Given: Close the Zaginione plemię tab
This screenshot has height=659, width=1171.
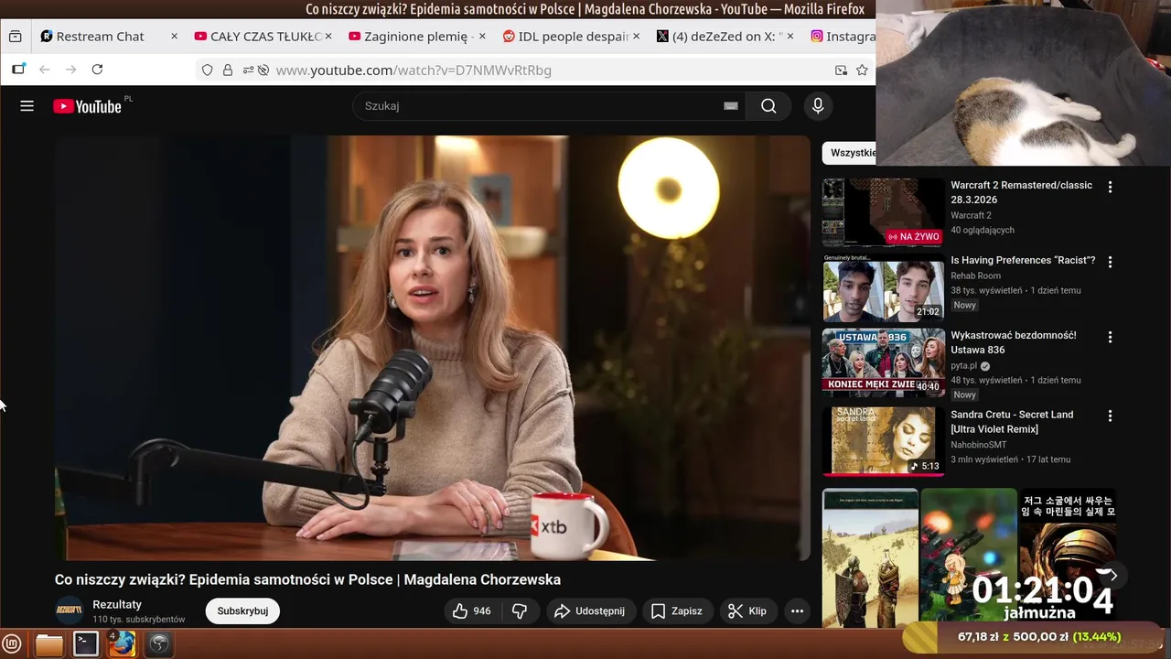Looking at the screenshot, I should (x=482, y=37).
